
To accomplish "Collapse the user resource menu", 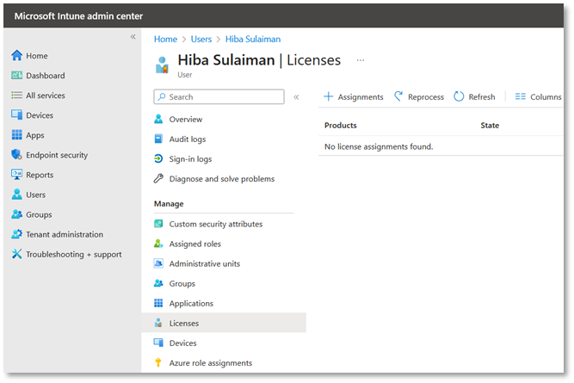I will 296,97.
